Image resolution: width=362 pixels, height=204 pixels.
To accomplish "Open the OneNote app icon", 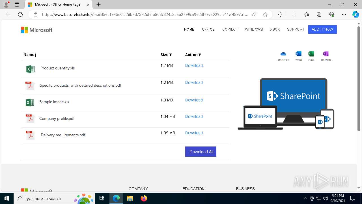I will pyautogui.click(x=326, y=56).
